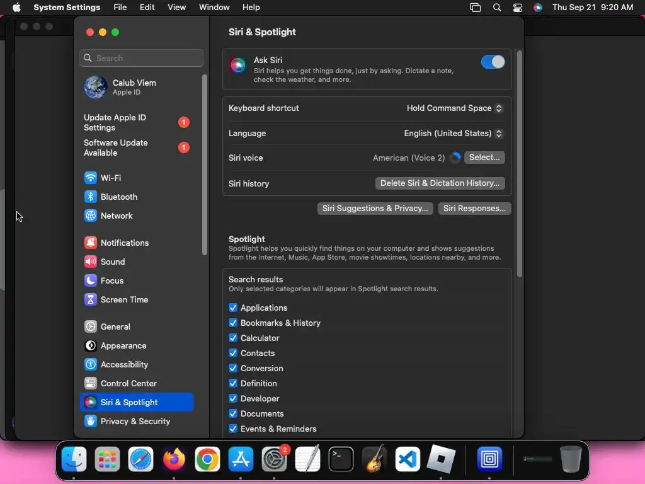Viewport: 645px width, 484px height.
Task: Uncheck the Definition checkbox
Action: (233, 383)
